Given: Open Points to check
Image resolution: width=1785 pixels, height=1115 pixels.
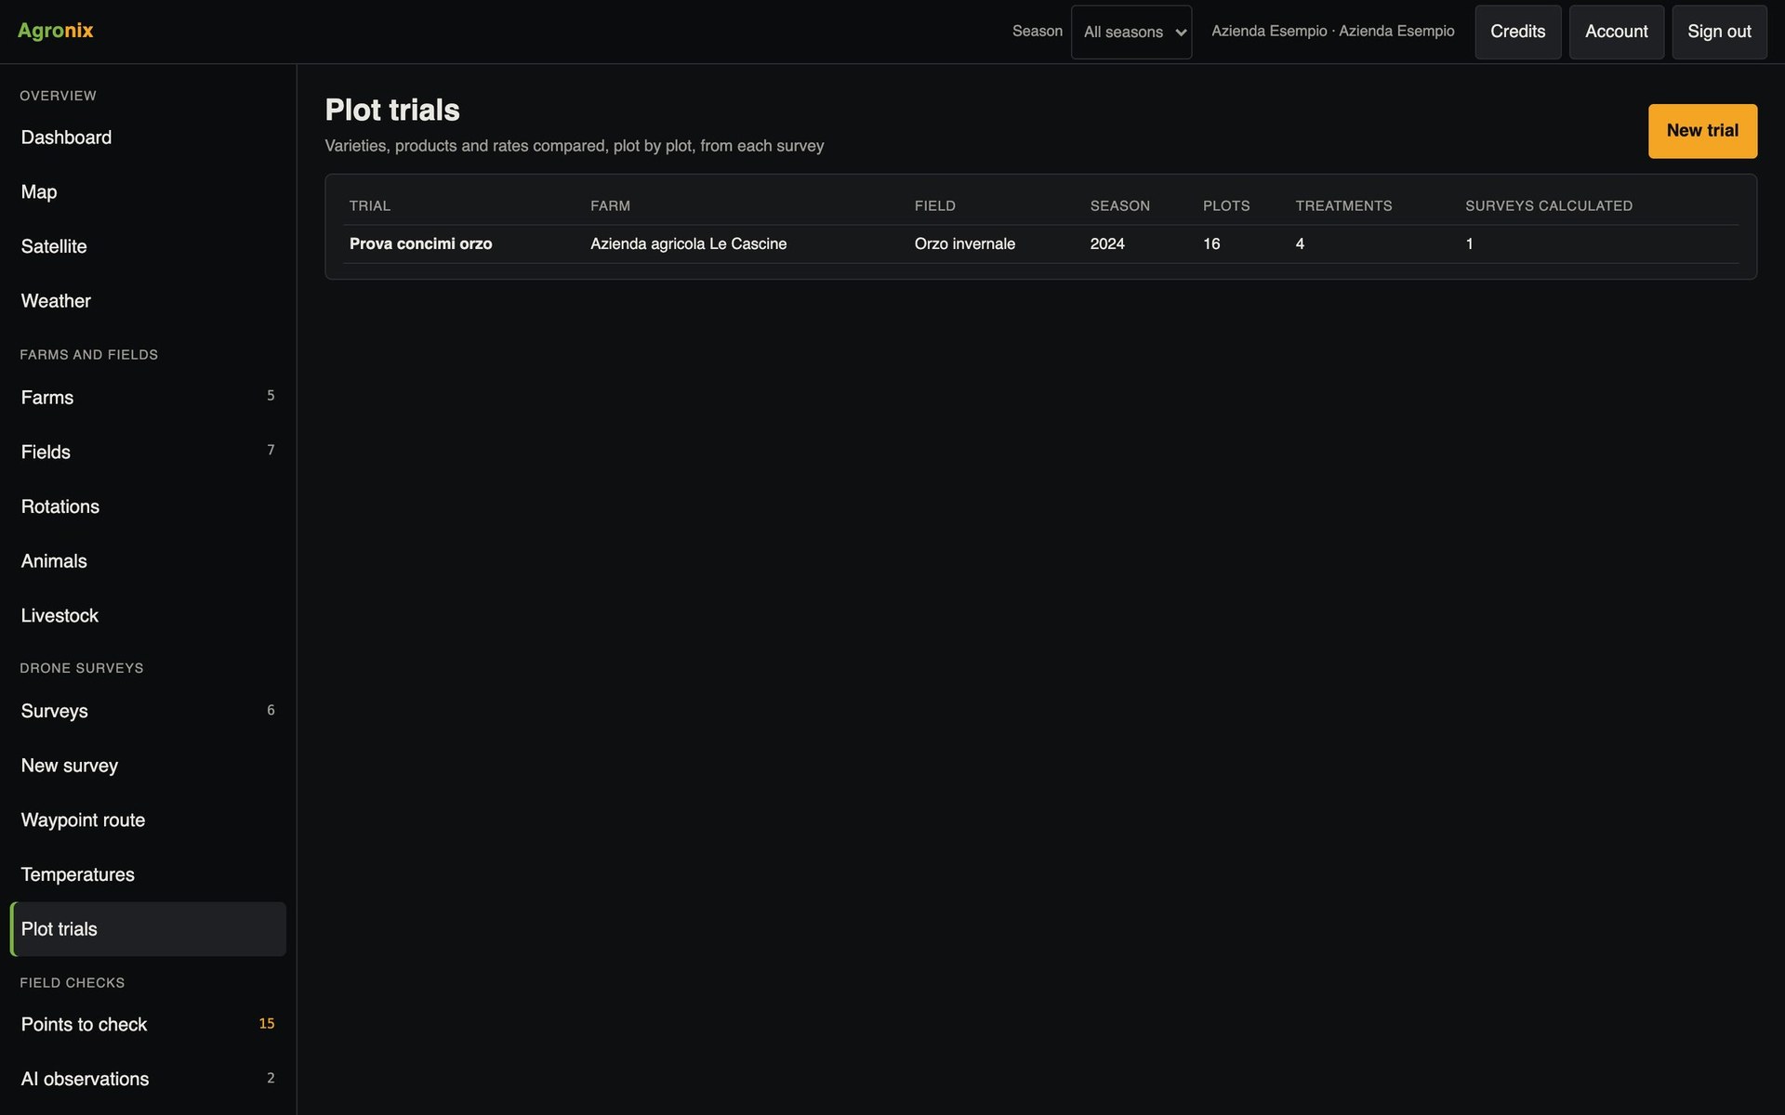Looking at the screenshot, I should point(148,1024).
